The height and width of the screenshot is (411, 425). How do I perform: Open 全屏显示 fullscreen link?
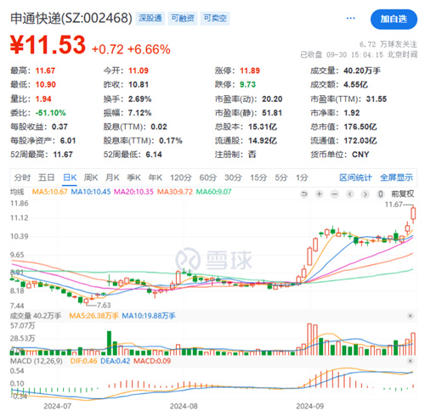pyautogui.click(x=396, y=177)
